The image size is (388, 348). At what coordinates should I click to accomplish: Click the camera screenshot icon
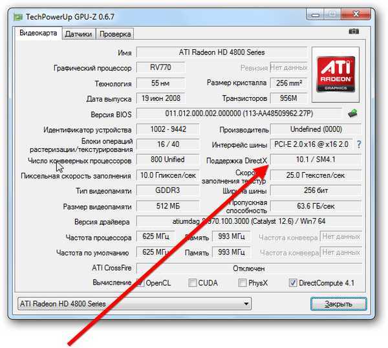click(354, 32)
